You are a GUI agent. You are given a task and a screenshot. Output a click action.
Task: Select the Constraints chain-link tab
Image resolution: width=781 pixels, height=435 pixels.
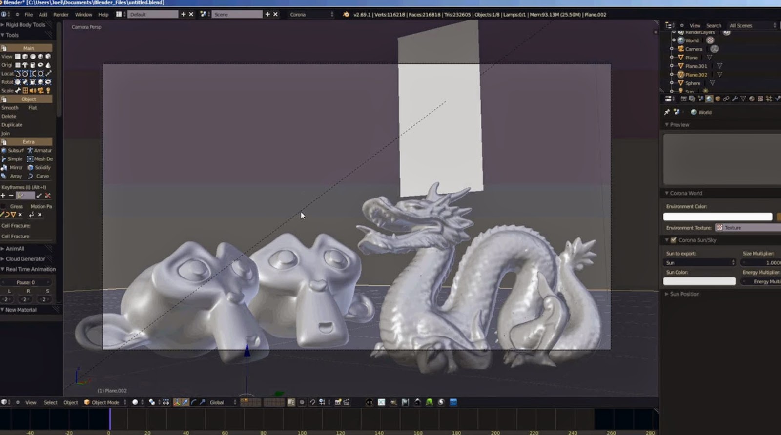pyautogui.click(x=726, y=99)
